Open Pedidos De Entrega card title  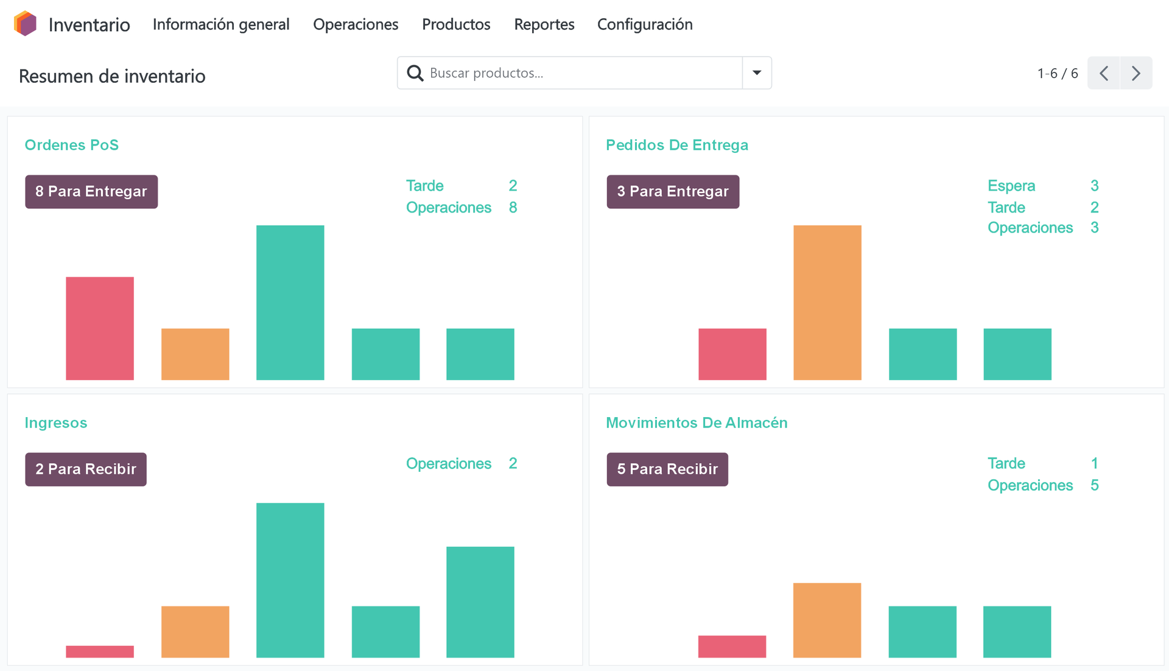[676, 145]
